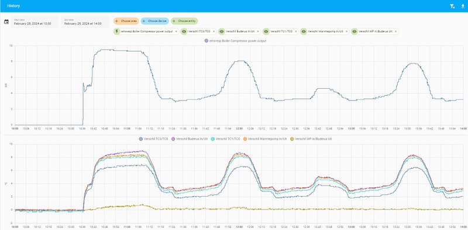The width and height of the screenshot is (468, 230).
Task: Toggle Boiler Compressor power output legend entry
Action: 236,41
